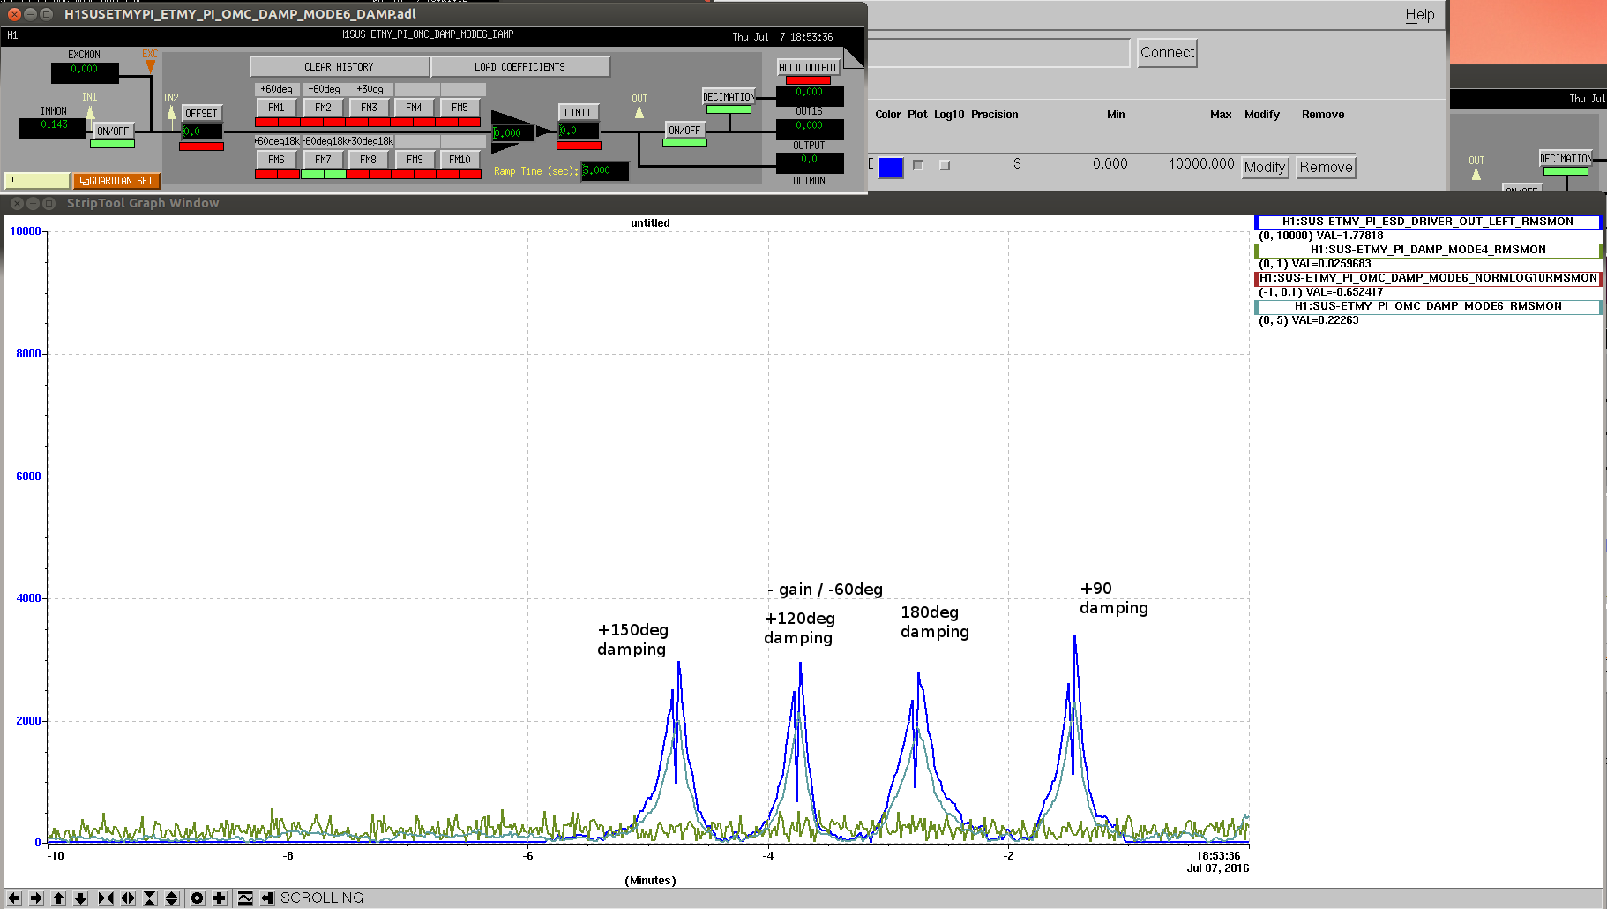Expand horizontal time axis with diamond icon

coord(128,898)
